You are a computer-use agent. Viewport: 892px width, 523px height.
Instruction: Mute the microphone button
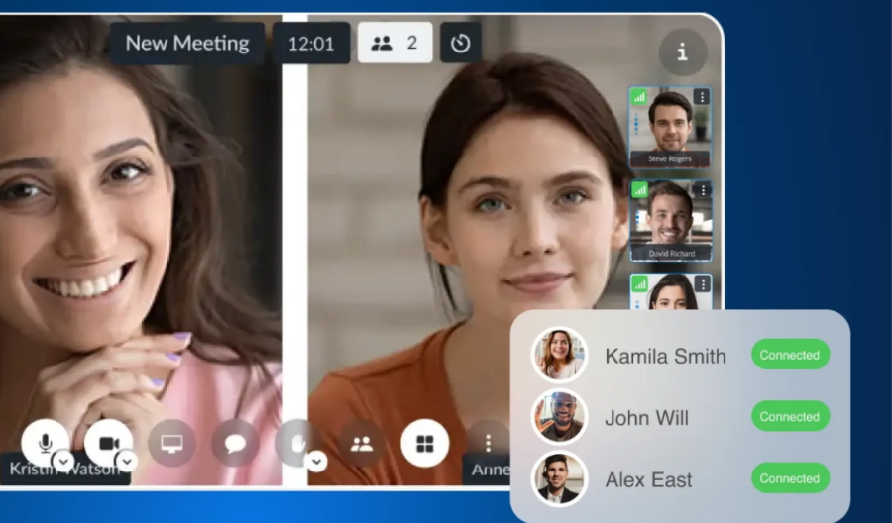coord(46,443)
